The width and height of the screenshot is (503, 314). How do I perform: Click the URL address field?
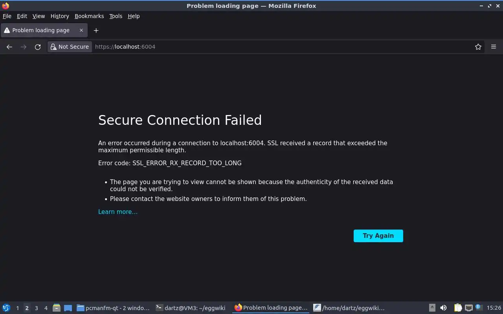click(275, 47)
